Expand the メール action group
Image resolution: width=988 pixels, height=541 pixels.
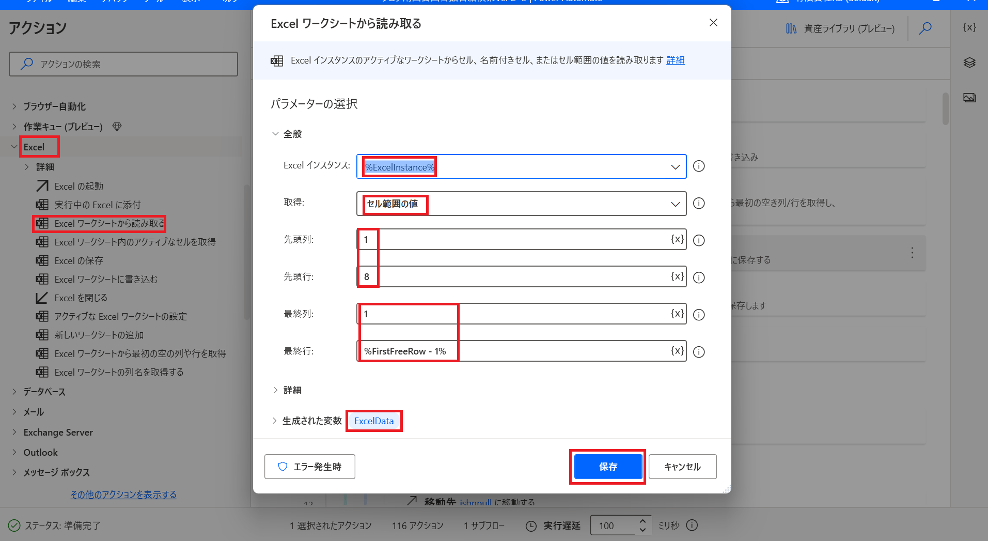(14, 412)
